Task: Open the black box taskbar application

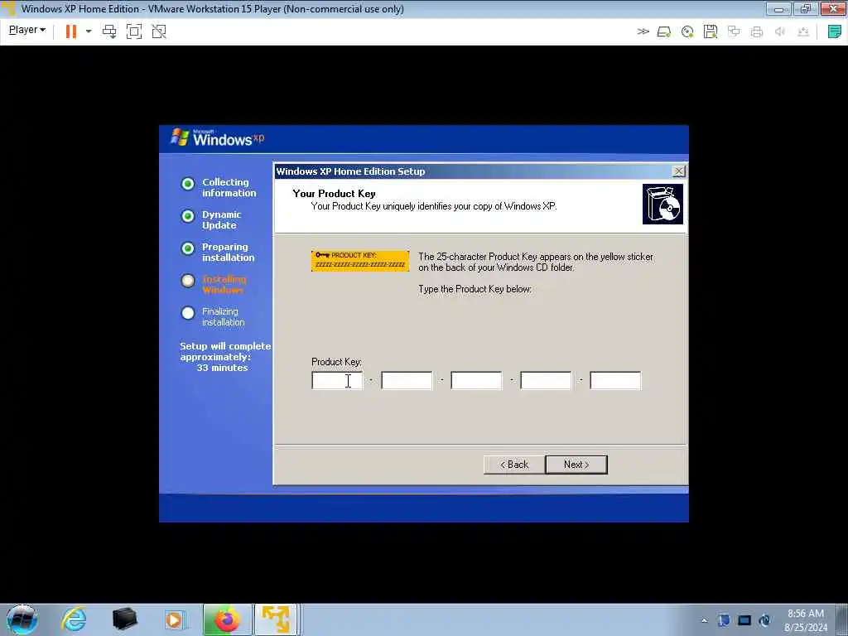Action: 124,619
